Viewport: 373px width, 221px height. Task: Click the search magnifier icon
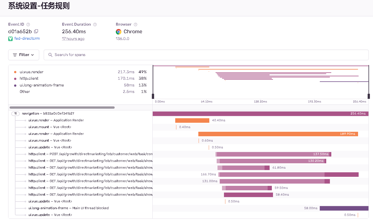[50, 55]
